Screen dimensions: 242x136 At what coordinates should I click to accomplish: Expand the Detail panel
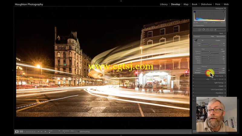[x=225, y=86]
